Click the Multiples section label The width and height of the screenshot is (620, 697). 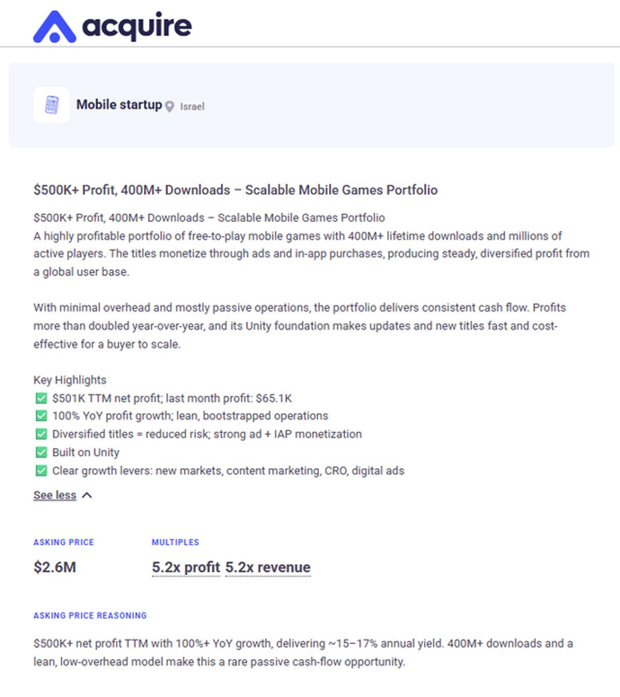coord(175,542)
